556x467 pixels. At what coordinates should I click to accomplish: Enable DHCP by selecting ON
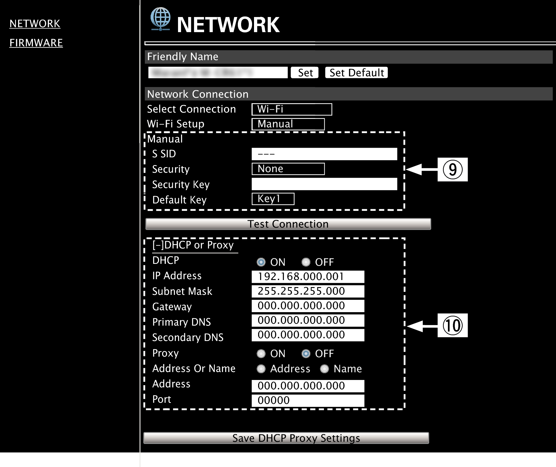point(261,262)
